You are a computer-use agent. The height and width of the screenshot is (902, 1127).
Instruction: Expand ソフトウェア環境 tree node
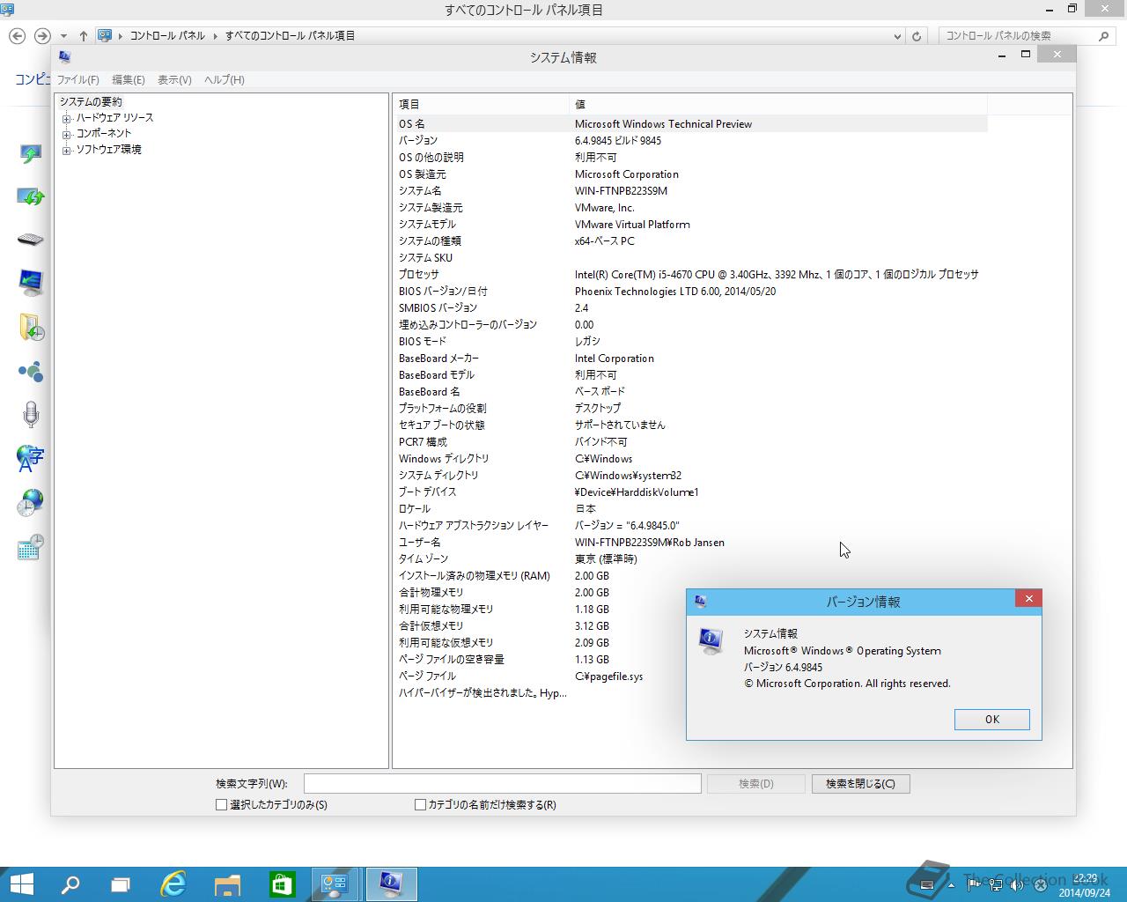point(66,151)
